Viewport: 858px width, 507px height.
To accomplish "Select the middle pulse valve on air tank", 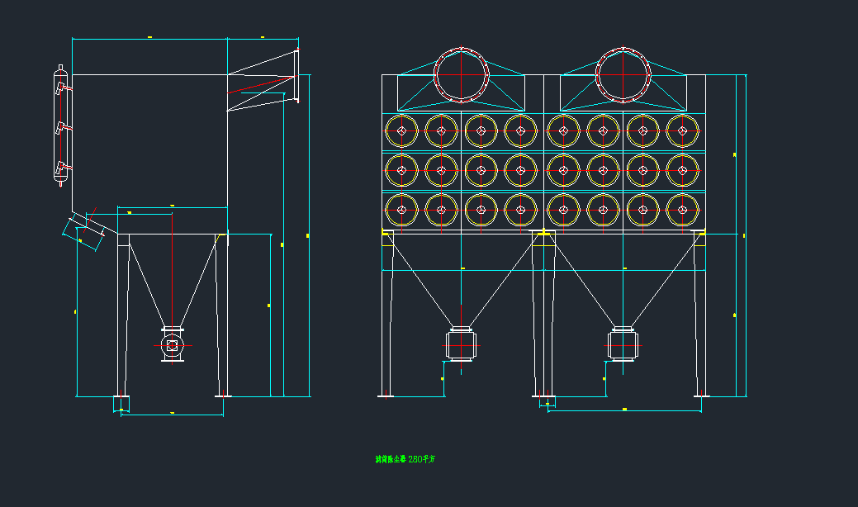I will click(x=61, y=128).
